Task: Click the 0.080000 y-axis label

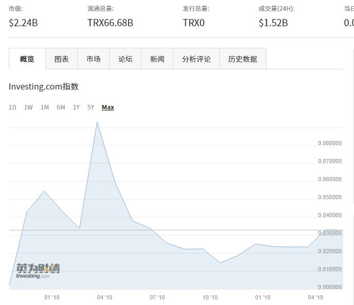Action: pos(330,143)
